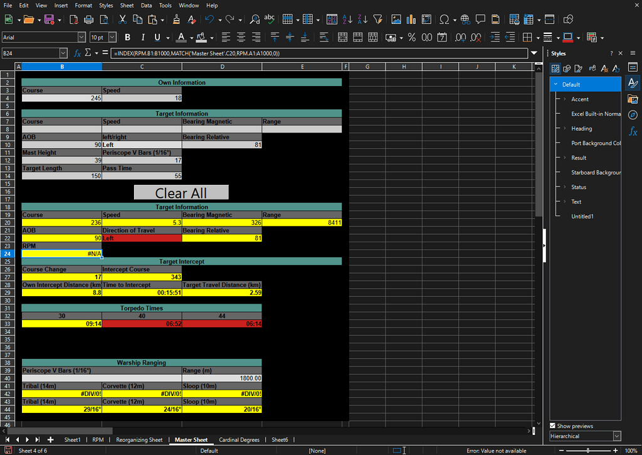Toggle the Show previews checkbox
Screen dimensions: 642x455
[x=552, y=426]
